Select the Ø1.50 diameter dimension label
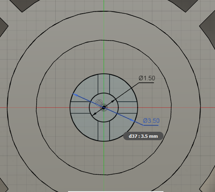The height and width of the screenshot is (192, 215). (x=147, y=78)
